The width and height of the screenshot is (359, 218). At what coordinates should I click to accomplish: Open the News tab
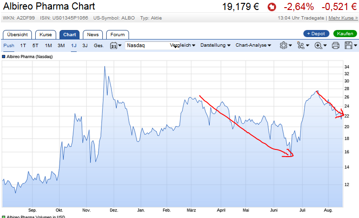[93, 35]
